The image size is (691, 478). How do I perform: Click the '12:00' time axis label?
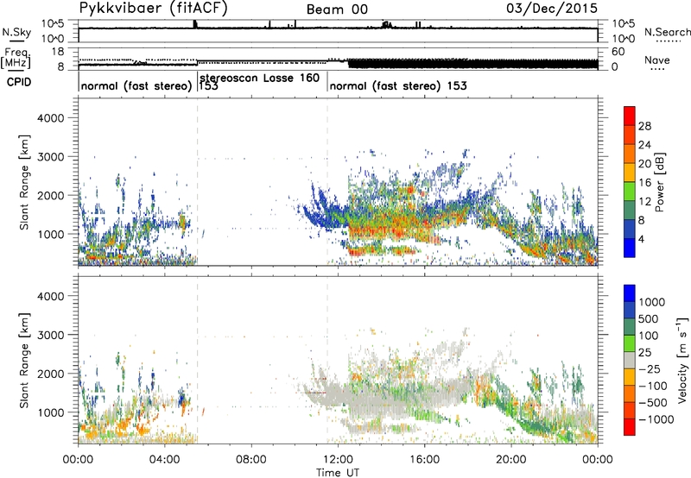(338, 460)
